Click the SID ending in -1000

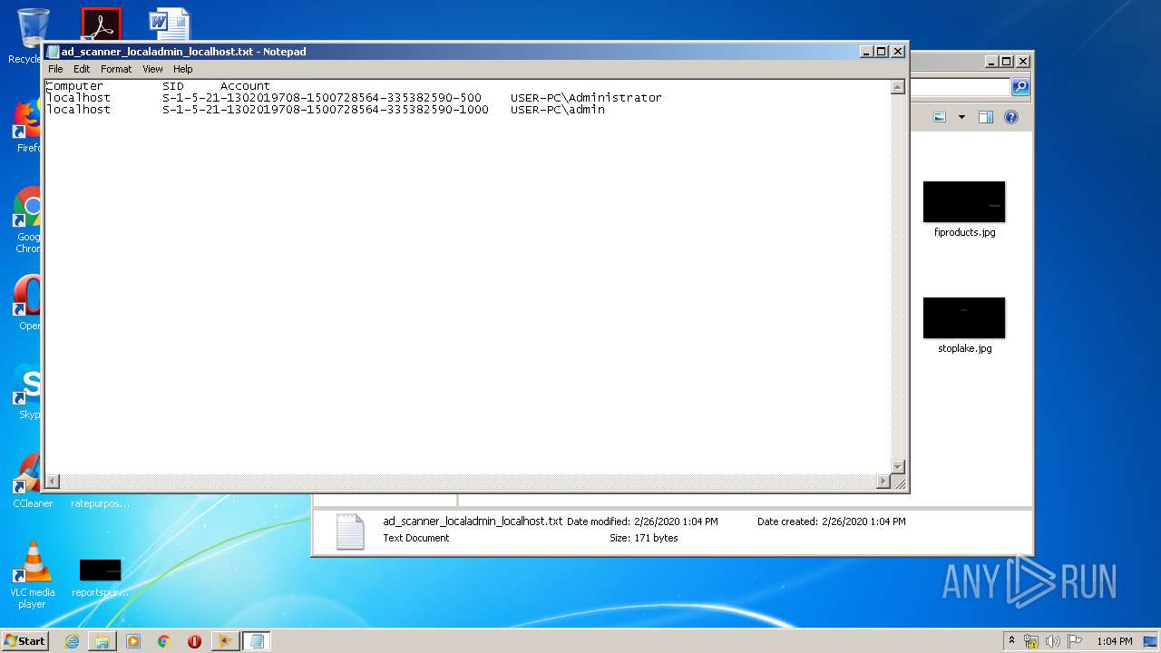point(326,110)
